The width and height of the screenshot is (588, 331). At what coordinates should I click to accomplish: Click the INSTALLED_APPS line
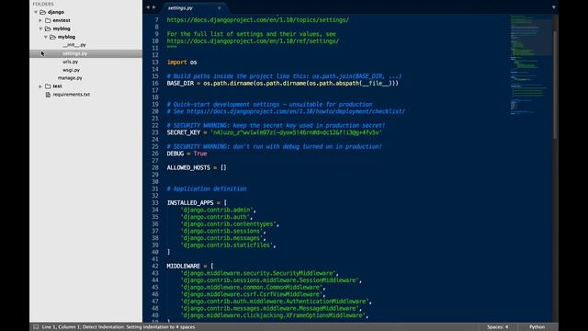click(x=197, y=202)
